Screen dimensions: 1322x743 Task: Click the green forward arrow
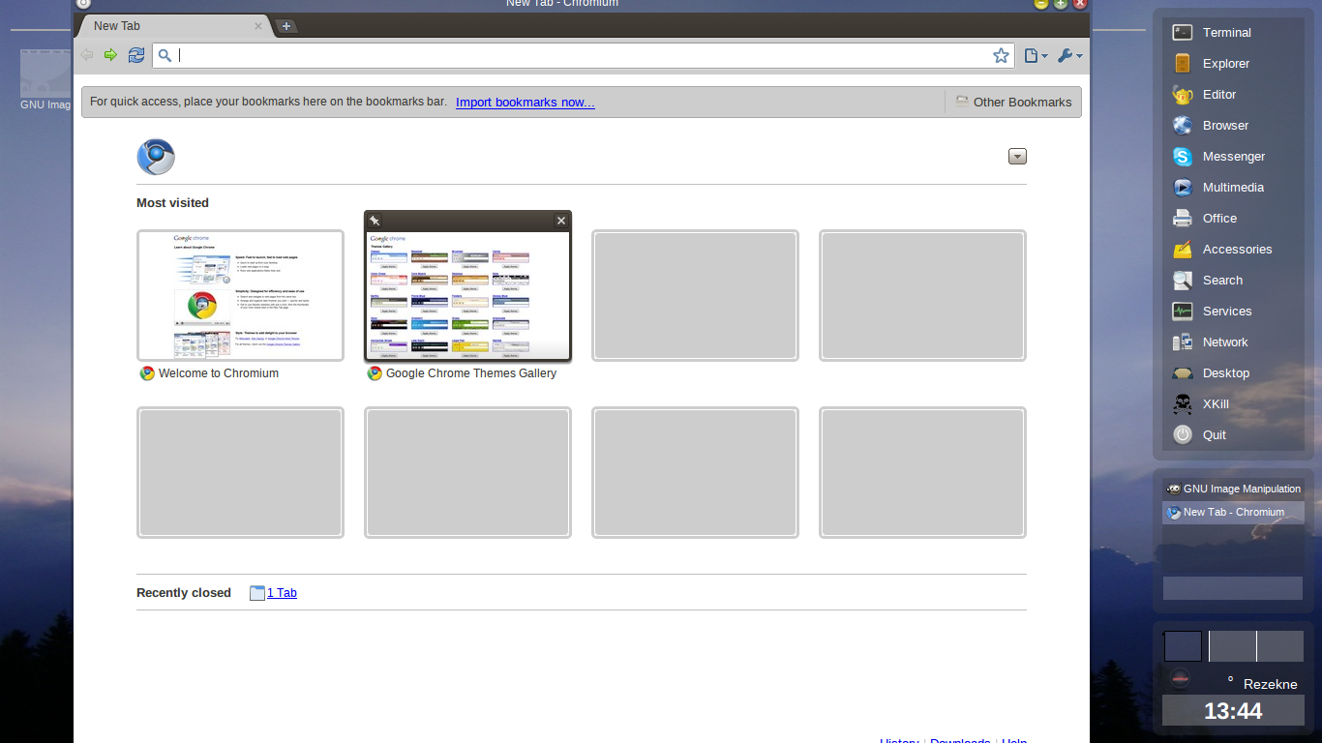tap(110, 55)
